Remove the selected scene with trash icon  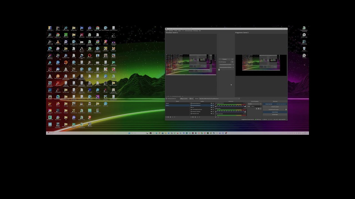pos(168,117)
